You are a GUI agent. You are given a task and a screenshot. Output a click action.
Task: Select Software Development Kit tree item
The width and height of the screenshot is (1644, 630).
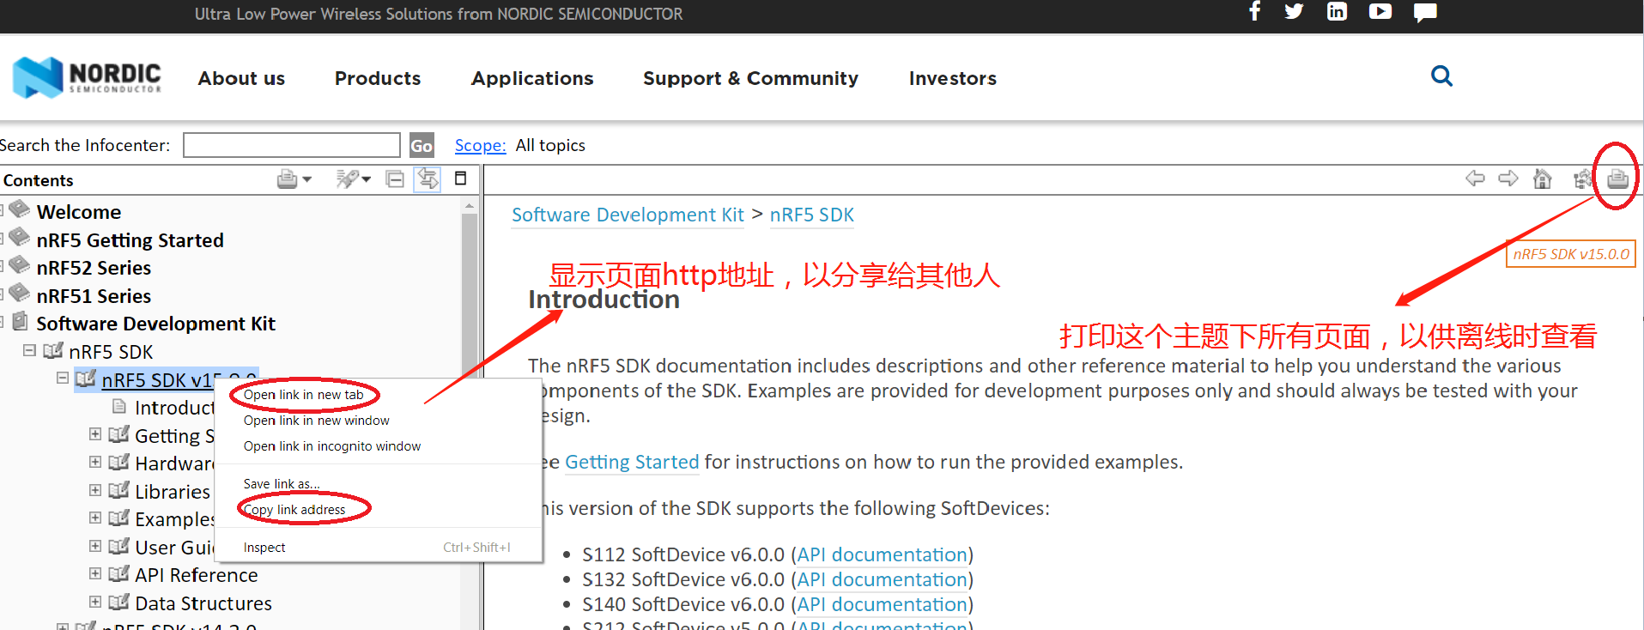(155, 324)
